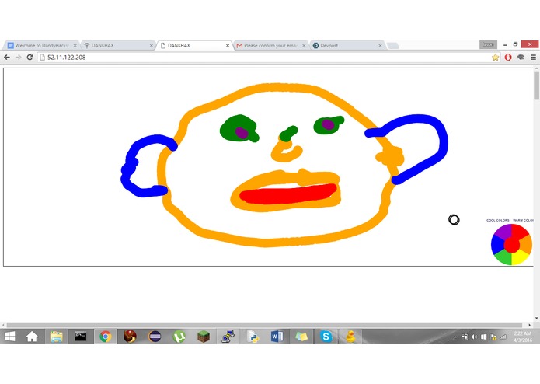540x384 pixels.
Task: Open uTorrent from the taskbar
Action: click(x=179, y=337)
